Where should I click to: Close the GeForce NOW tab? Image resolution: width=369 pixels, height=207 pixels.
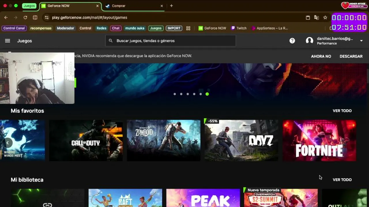pyautogui.click(x=97, y=6)
